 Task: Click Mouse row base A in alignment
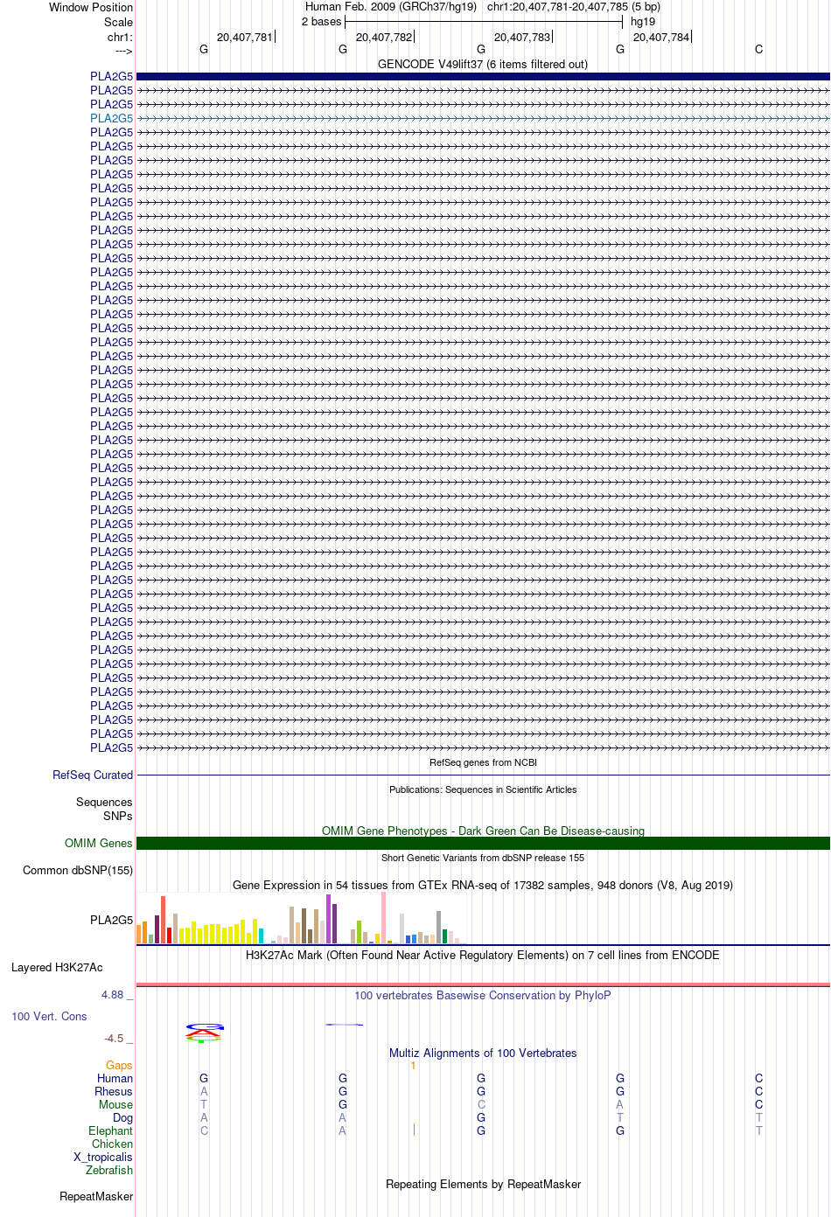coord(619,1104)
